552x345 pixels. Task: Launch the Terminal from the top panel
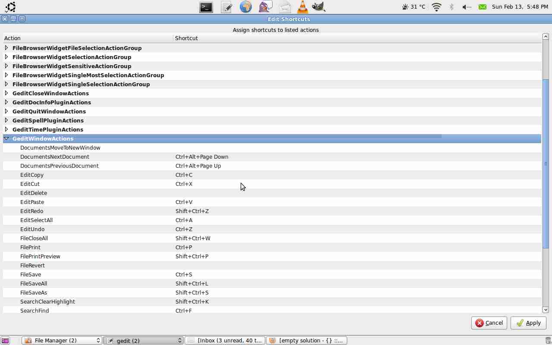tap(206, 7)
